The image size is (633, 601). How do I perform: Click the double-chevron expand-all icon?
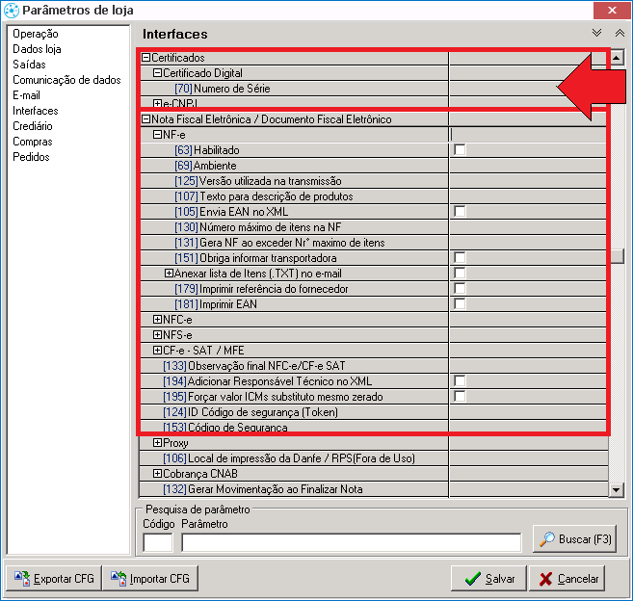coord(596,33)
